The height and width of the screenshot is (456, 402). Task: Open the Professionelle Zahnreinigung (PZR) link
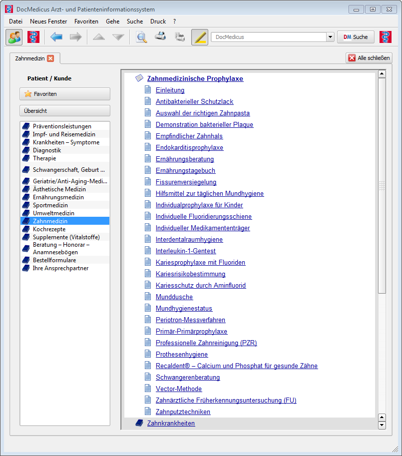pyautogui.click(x=206, y=343)
